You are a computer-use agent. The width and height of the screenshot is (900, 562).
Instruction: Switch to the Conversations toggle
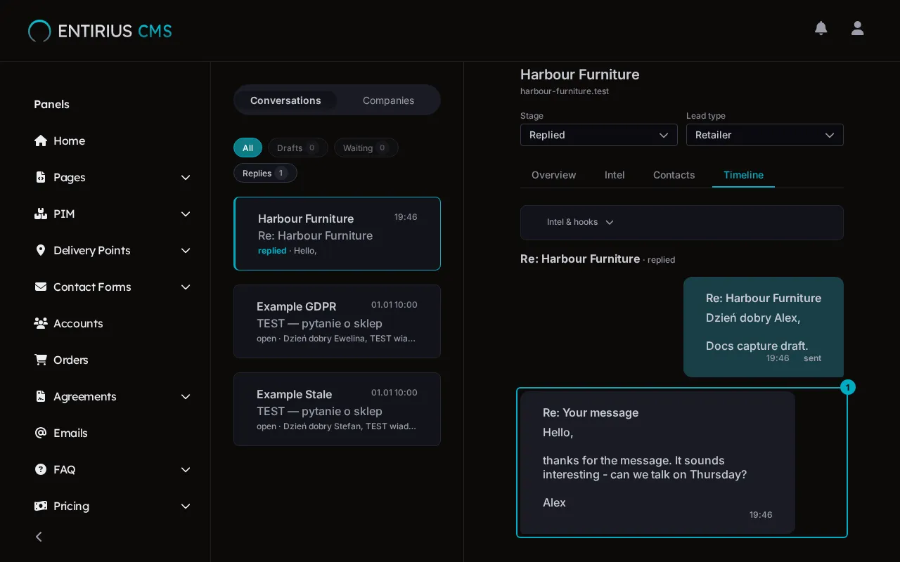point(285,100)
